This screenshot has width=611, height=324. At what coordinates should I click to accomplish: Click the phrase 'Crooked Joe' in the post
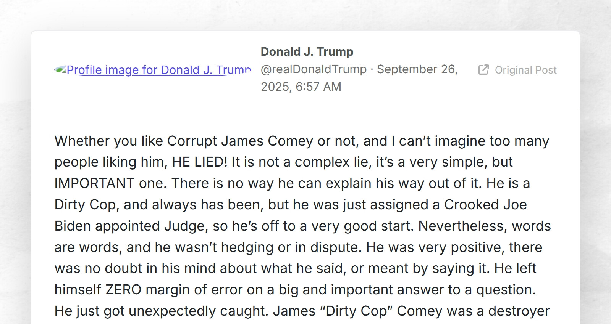tap(485, 205)
